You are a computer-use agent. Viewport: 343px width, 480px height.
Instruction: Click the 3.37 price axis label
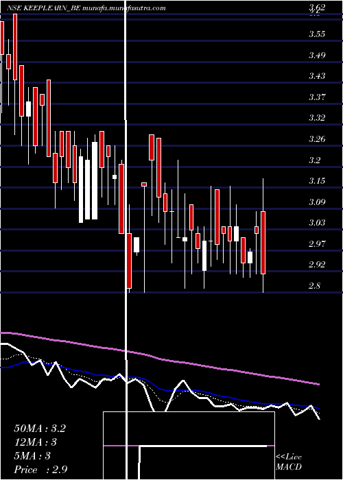point(317,97)
